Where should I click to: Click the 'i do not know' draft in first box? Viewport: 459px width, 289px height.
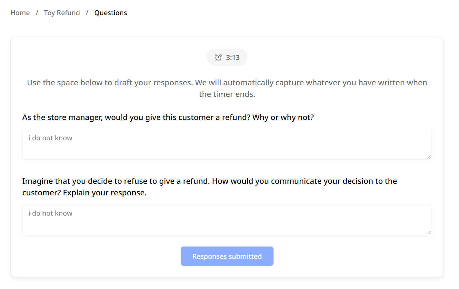coord(50,138)
